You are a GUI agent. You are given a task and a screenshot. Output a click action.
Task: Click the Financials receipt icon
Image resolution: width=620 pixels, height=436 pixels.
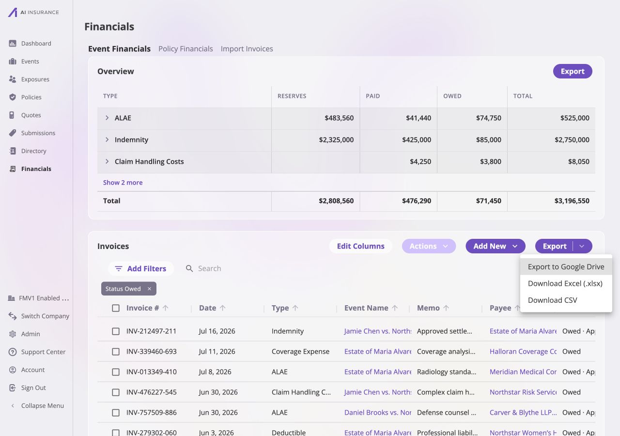[13, 169]
